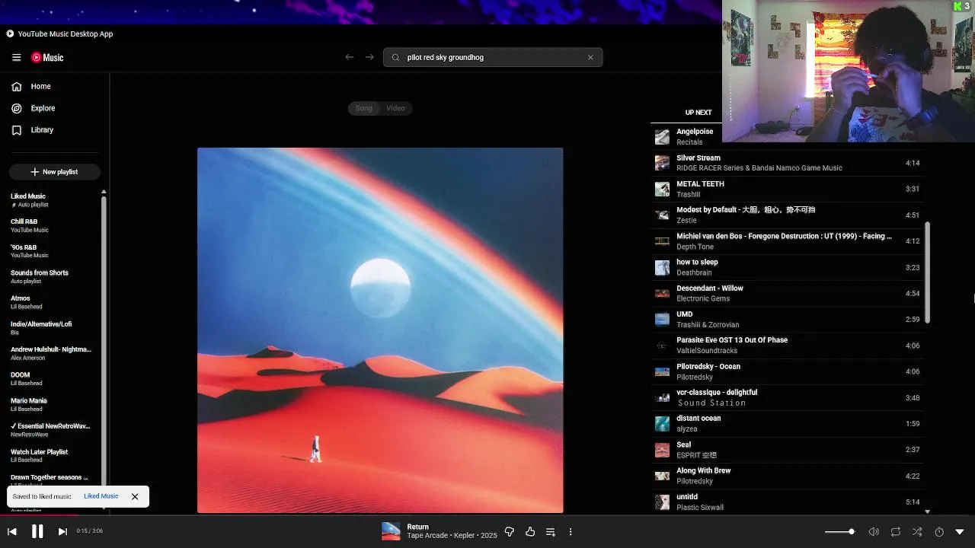Select Seal by ESPRIT
The width and height of the screenshot is (975, 548).
coord(787,450)
